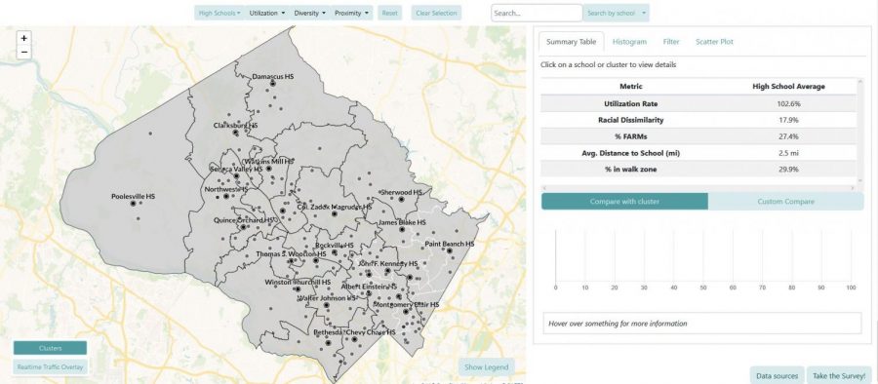The image size is (878, 384).
Task: Click the % FARMs metric row
Action: [698, 136]
